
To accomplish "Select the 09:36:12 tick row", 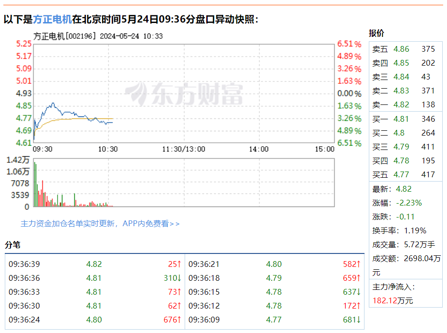I will (x=274, y=306).
